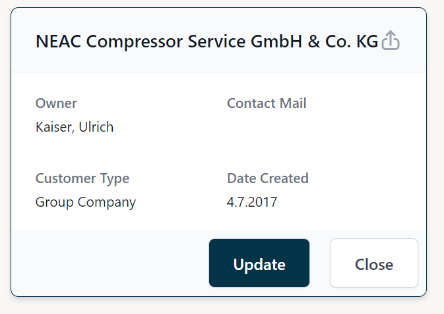Click the Customer Type label
This screenshot has height=314, width=444.
[x=82, y=178]
